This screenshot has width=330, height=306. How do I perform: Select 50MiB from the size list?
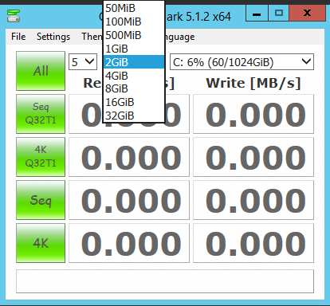pyautogui.click(x=134, y=8)
